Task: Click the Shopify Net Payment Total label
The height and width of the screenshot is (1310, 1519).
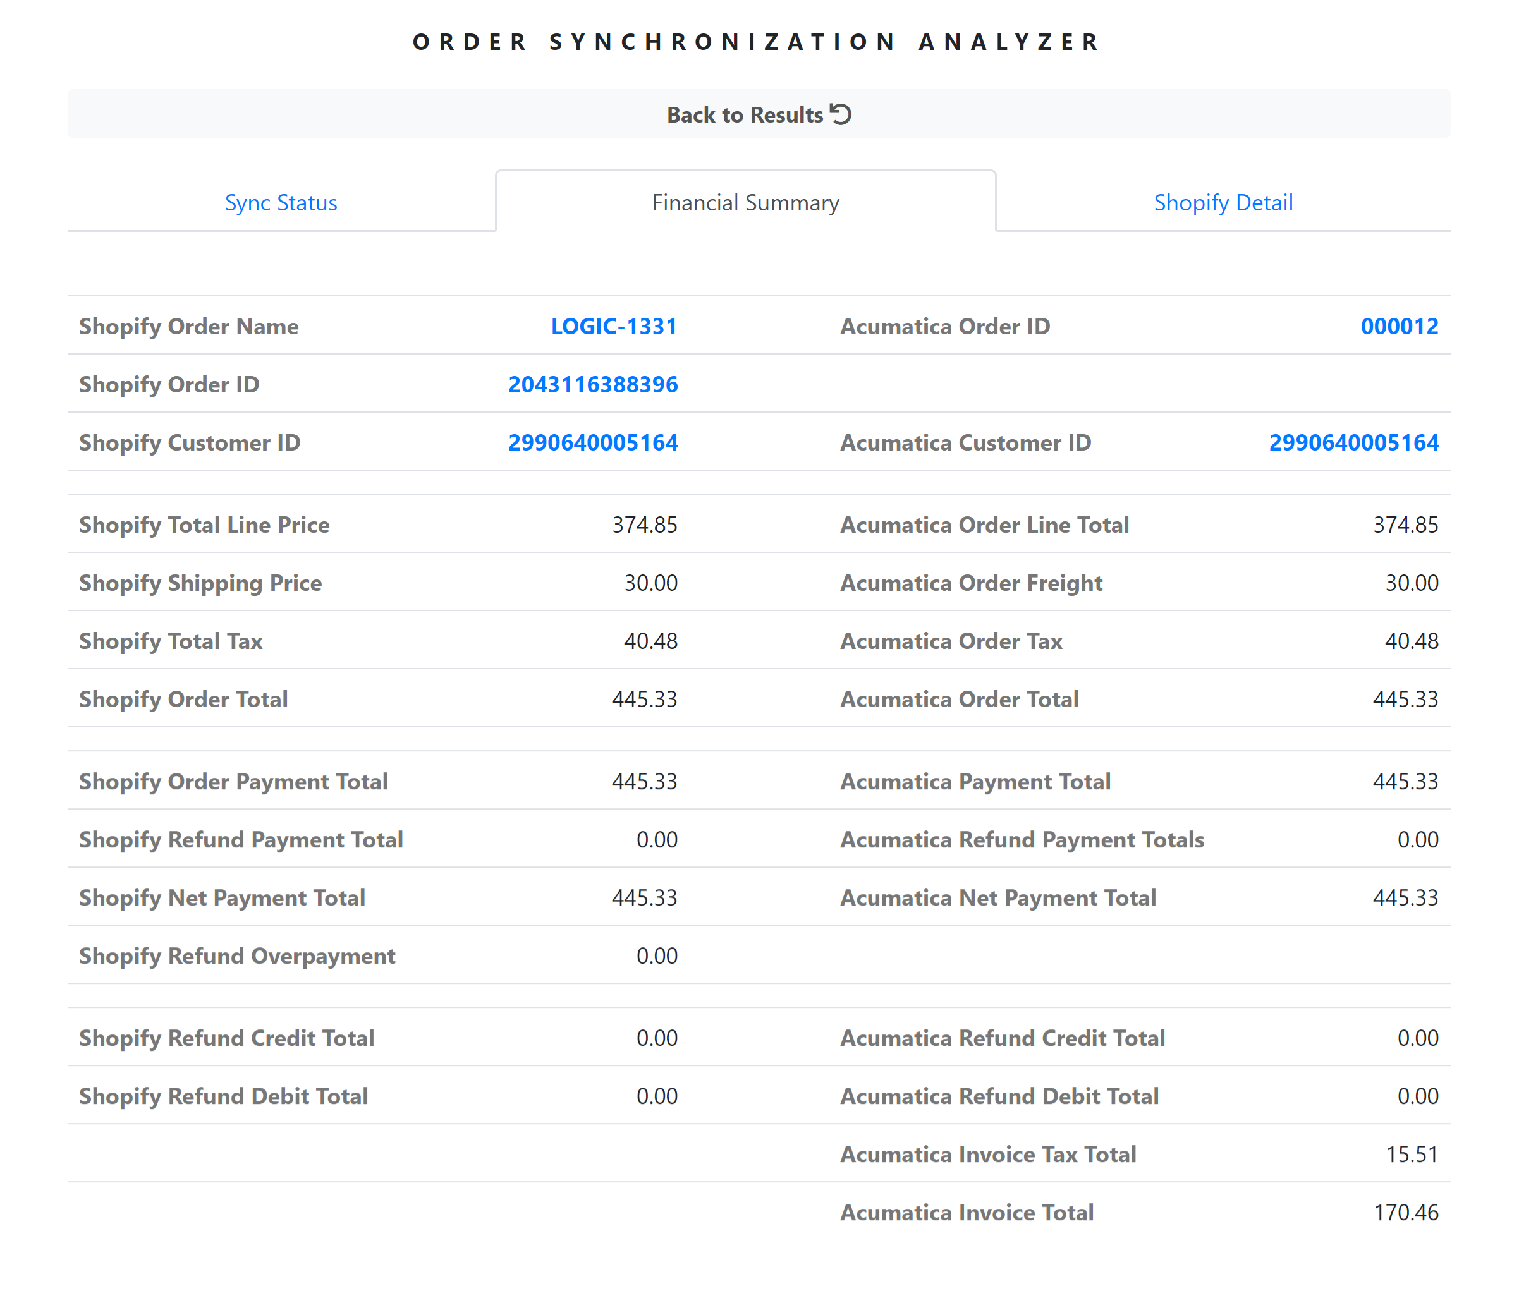Action: coord(222,898)
